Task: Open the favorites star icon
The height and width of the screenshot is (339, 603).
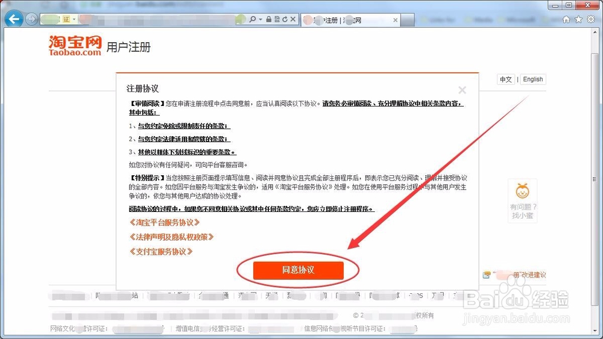Action: coord(578,19)
